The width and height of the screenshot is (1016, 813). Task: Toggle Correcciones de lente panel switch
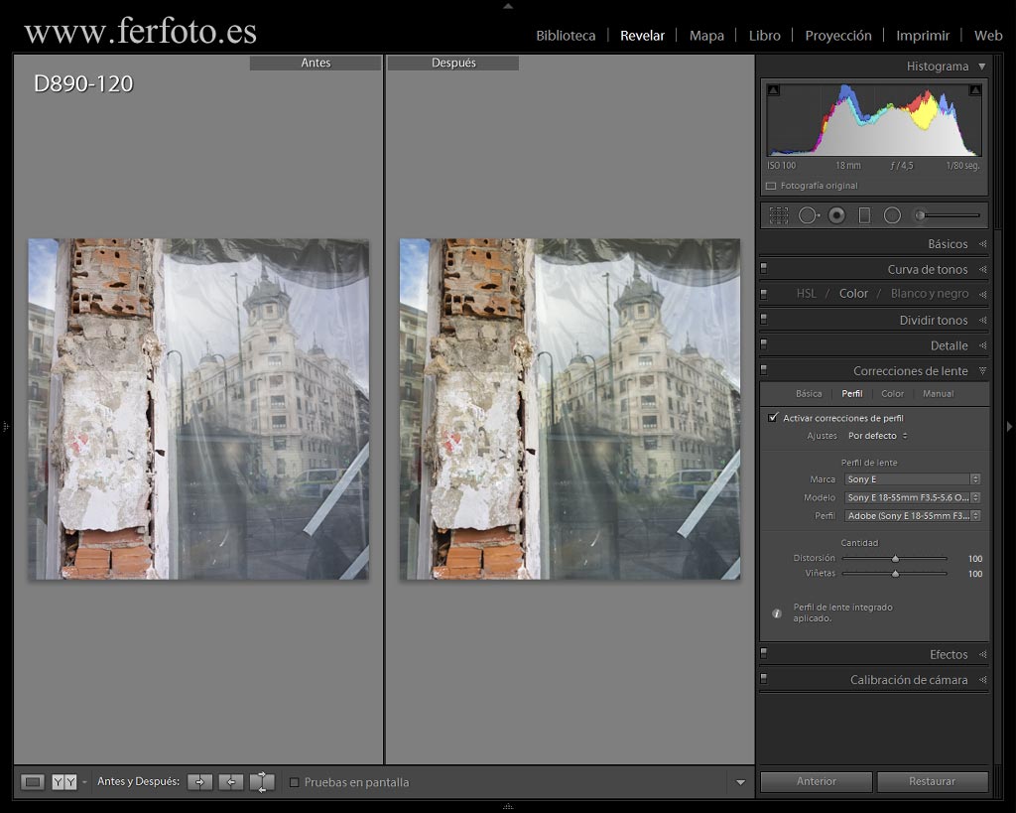764,370
